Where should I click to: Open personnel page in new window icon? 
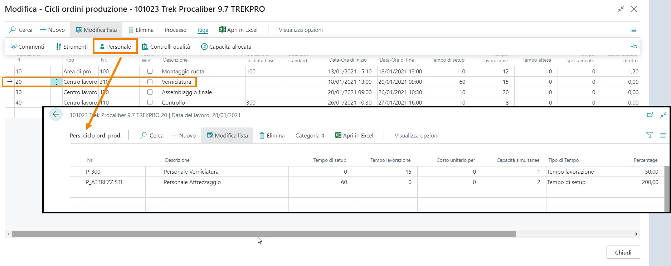(x=650, y=115)
